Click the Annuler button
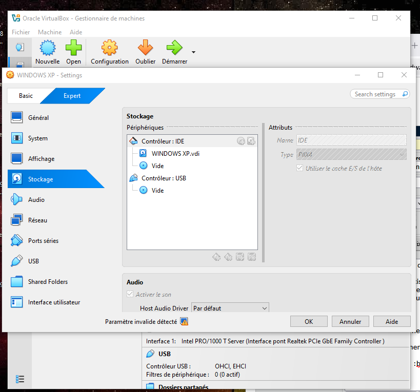Image resolution: width=420 pixels, height=392 pixels. [x=350, y=322]
